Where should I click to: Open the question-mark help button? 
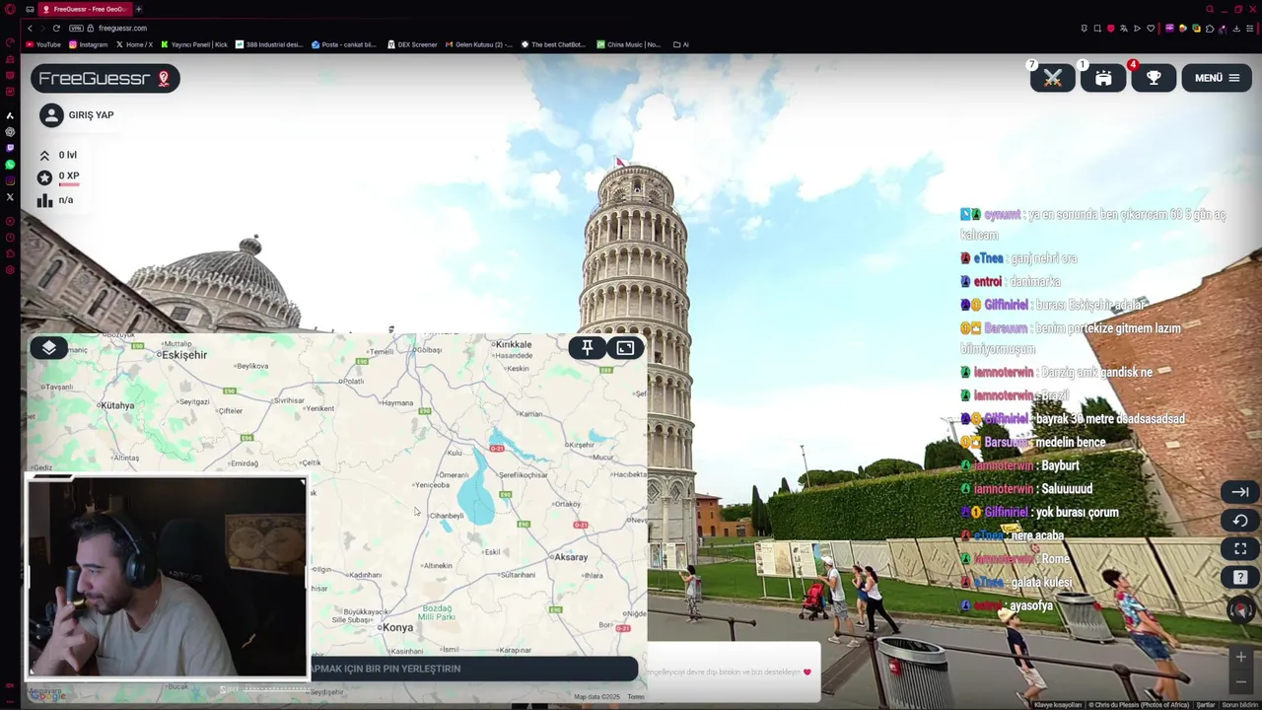pos(1240,577)
